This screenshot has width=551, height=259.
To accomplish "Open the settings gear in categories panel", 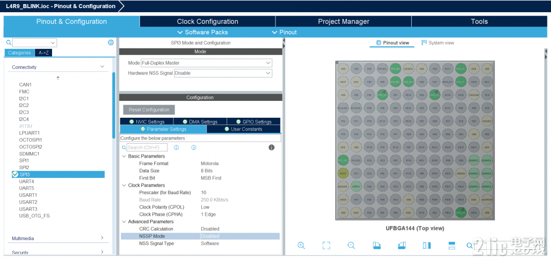I will 111,42.
